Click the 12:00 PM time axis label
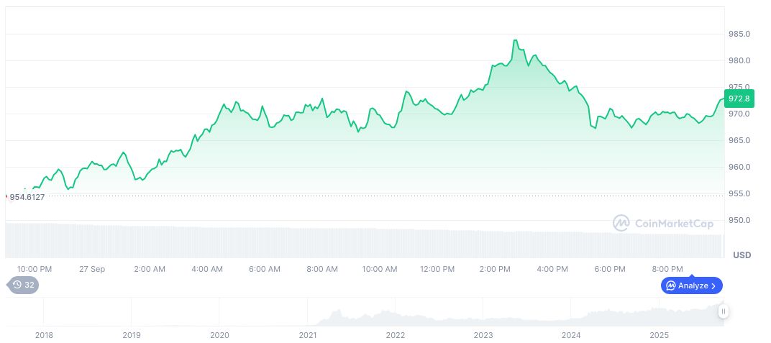The width and height of the screenshot is (771, 343). [x=437, y=269]
